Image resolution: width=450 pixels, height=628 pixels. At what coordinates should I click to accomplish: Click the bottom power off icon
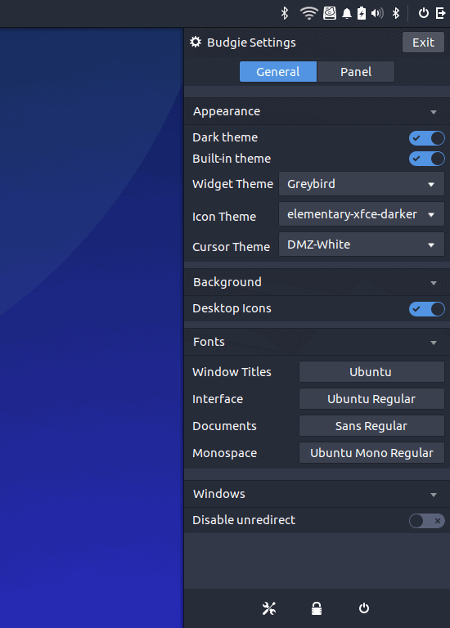[364, 608]
